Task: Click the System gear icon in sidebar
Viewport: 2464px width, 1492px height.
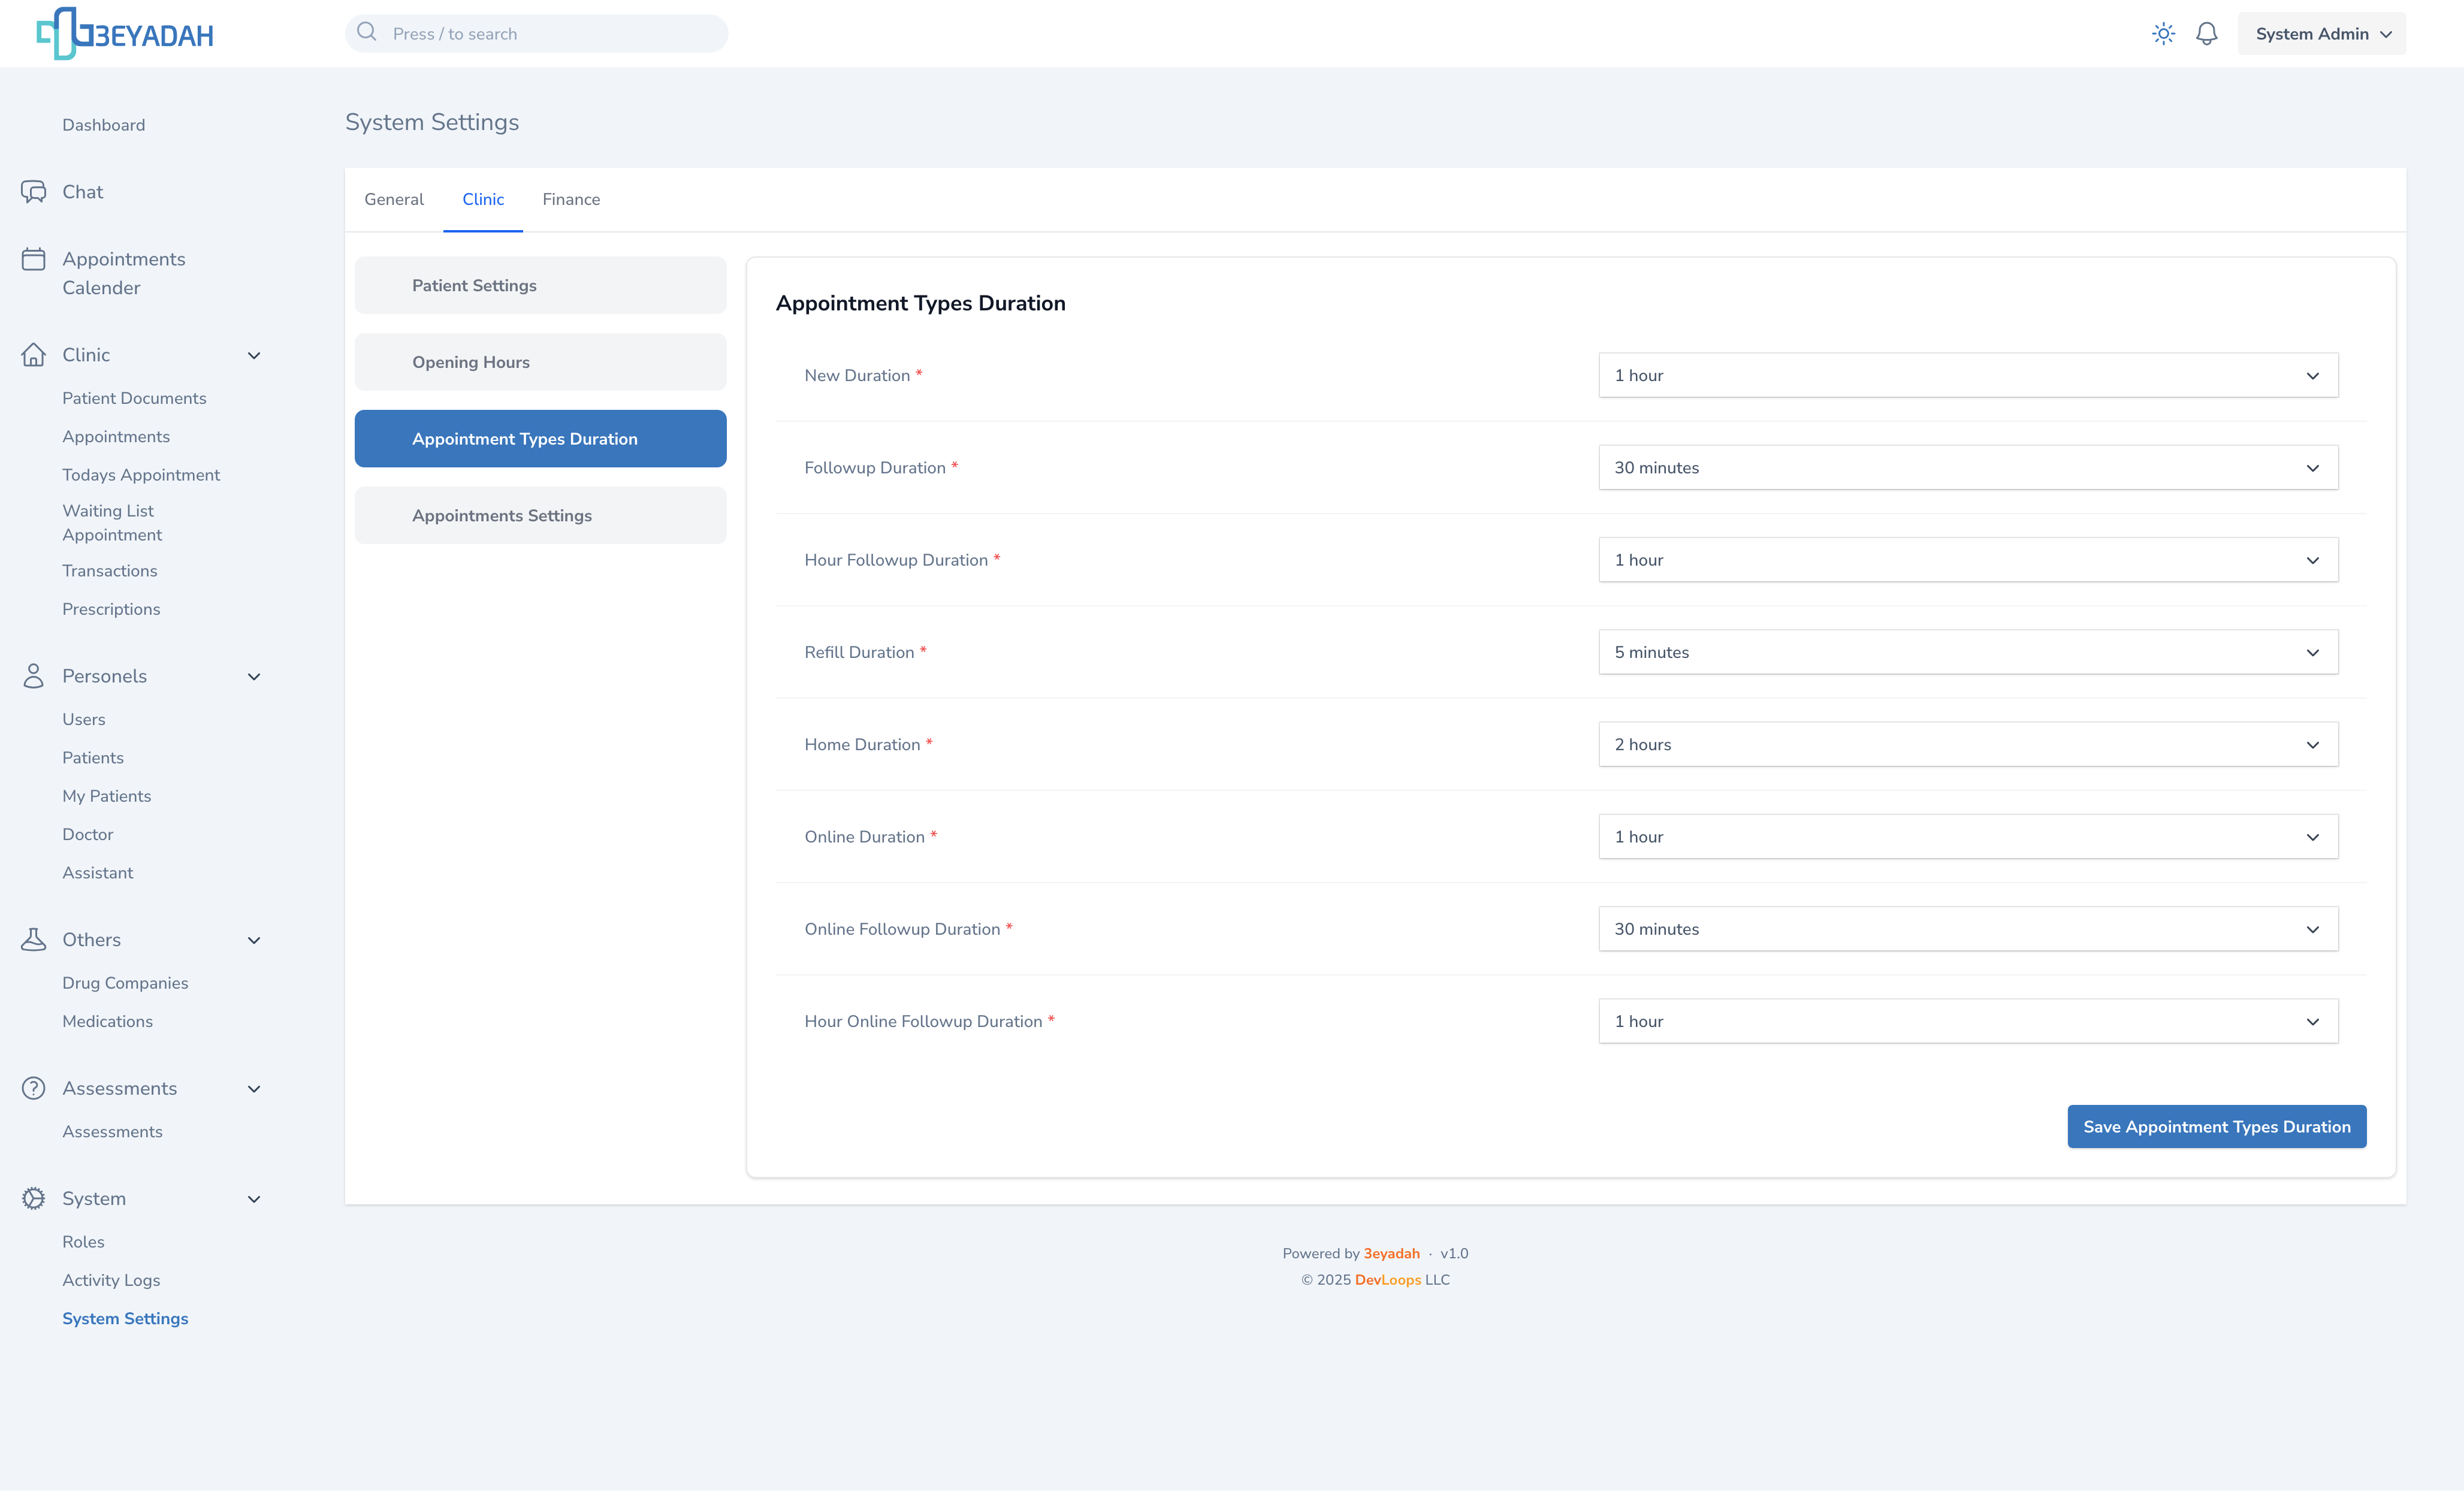Action: coord(33,1198)
